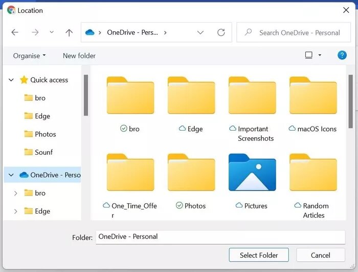Open help with the blue question mark
This screenshot has width=358, height=272.
coord(342,55)
